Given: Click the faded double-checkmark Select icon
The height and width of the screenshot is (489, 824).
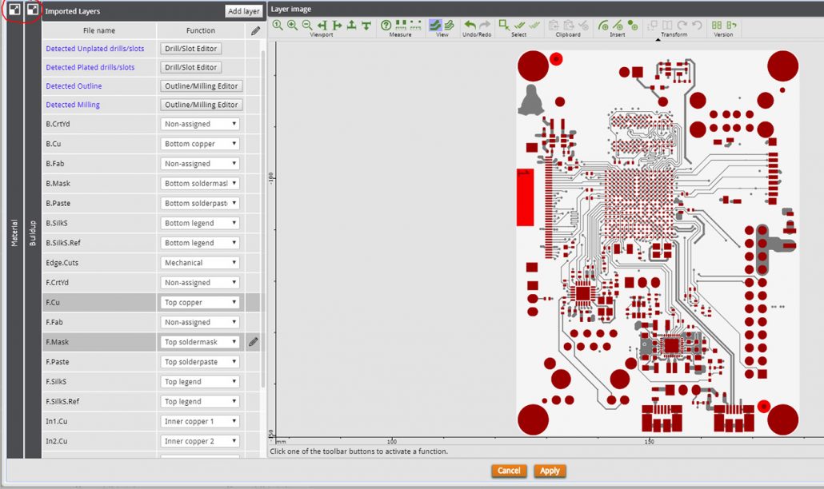Looking at the screenshot, I should click(534, 26).
